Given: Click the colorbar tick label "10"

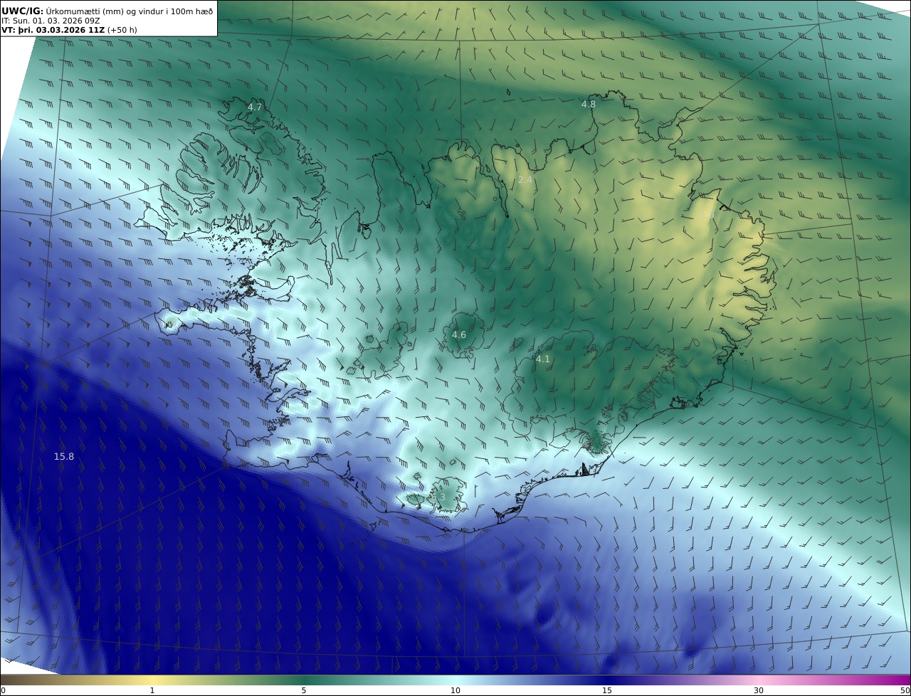Looking at the screenshot, I should click(455, 690).
